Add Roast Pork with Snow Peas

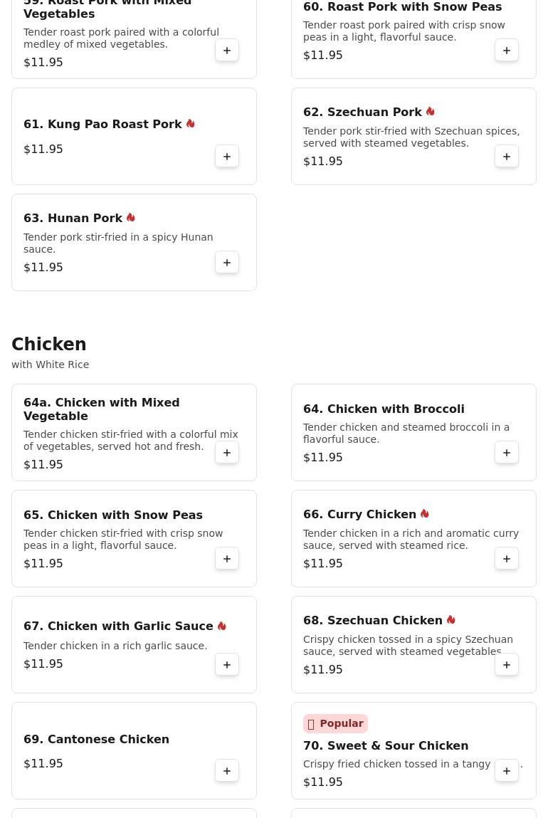[x=507, y=51]
